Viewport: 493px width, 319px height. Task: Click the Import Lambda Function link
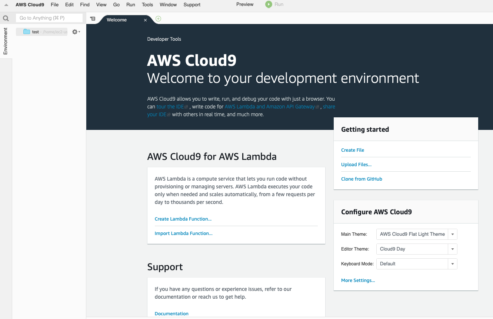(184, 234)
